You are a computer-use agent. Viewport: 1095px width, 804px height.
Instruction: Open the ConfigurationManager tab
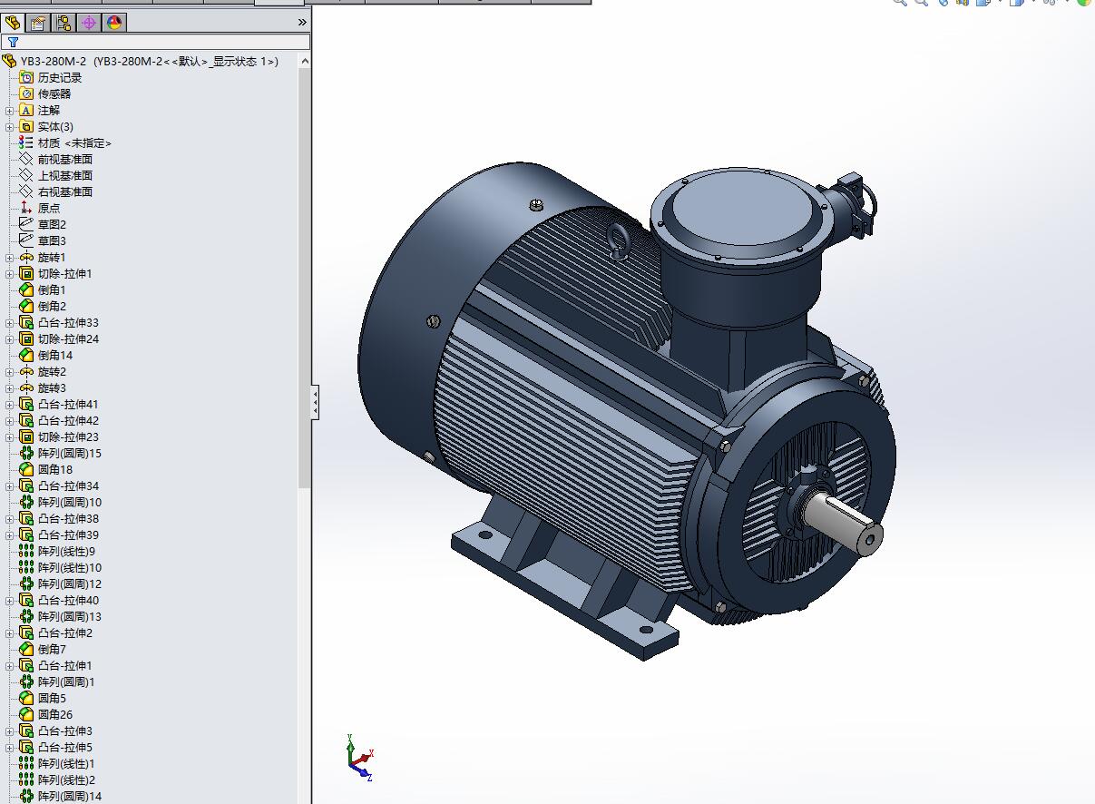coord(64,23)
